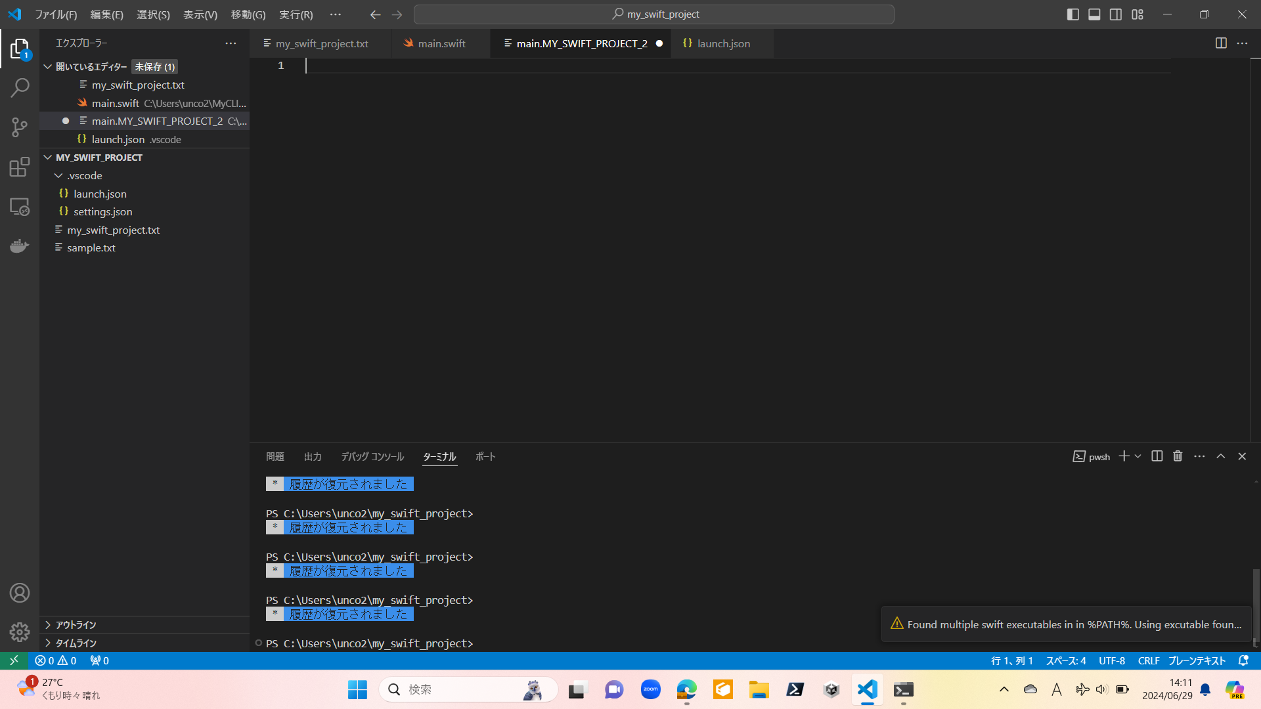The image size is (1261, 709).
Task: Switch to main.swift editor tab
Action: pos(441,43)
